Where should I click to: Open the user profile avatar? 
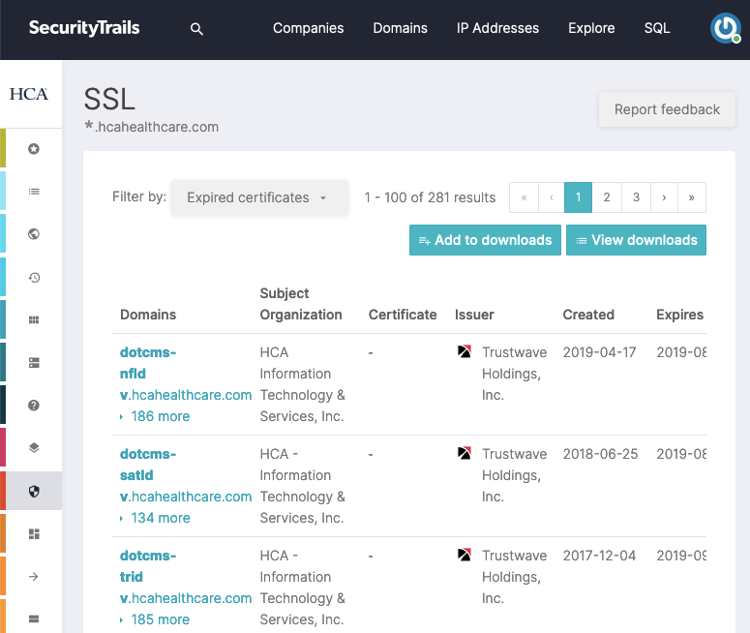pyautogui.click(x=726, y=28)
